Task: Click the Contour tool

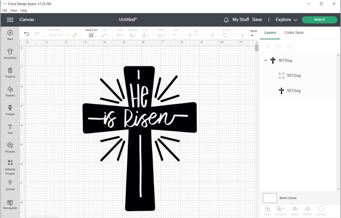Action: pyautogui.click(x=321, y=211)
